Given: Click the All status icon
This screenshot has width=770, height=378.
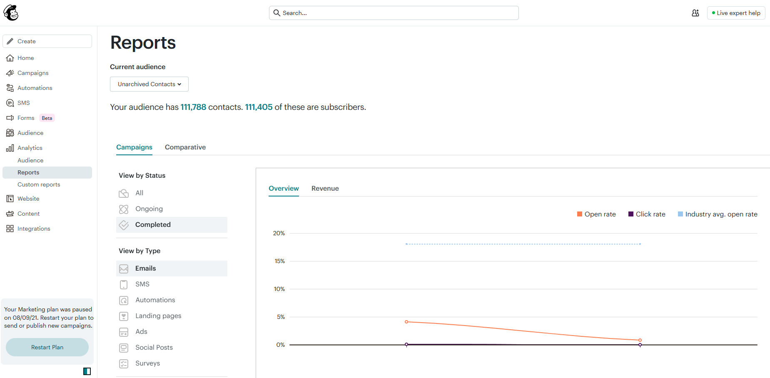Looking at the screenshot, I should pos(124,193).
